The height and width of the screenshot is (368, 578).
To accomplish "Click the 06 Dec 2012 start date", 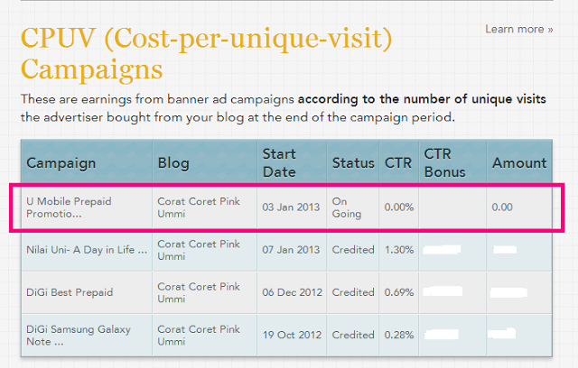I will coord(291,292).
